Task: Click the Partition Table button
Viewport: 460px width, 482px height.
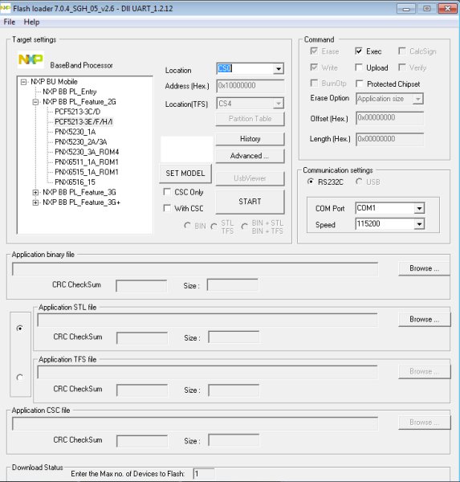Action: [250, 119]
